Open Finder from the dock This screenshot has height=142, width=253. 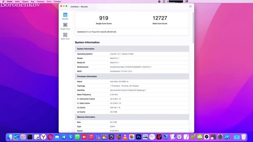[x=9, y=137]
